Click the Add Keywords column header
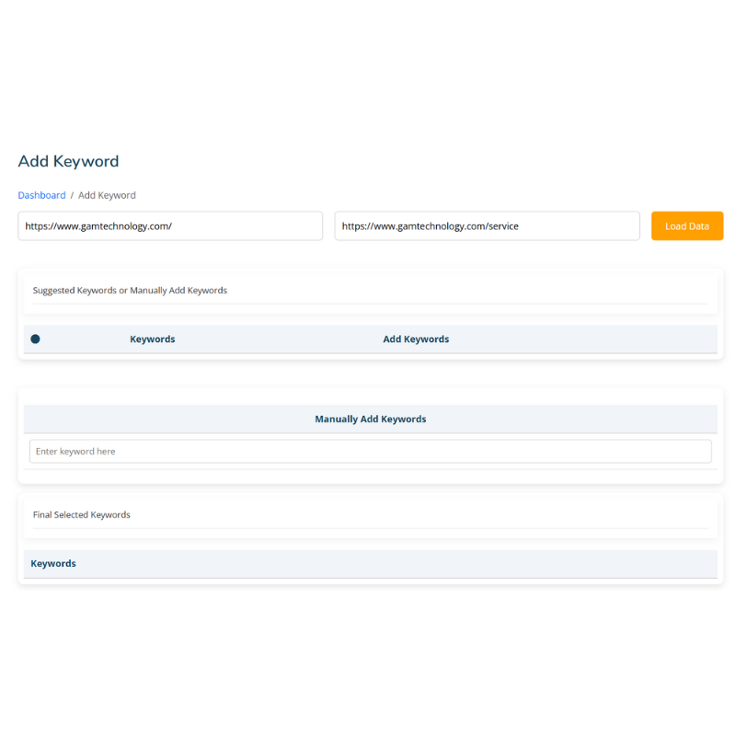Viewport: 736px width, 736px height. (416, 339)
